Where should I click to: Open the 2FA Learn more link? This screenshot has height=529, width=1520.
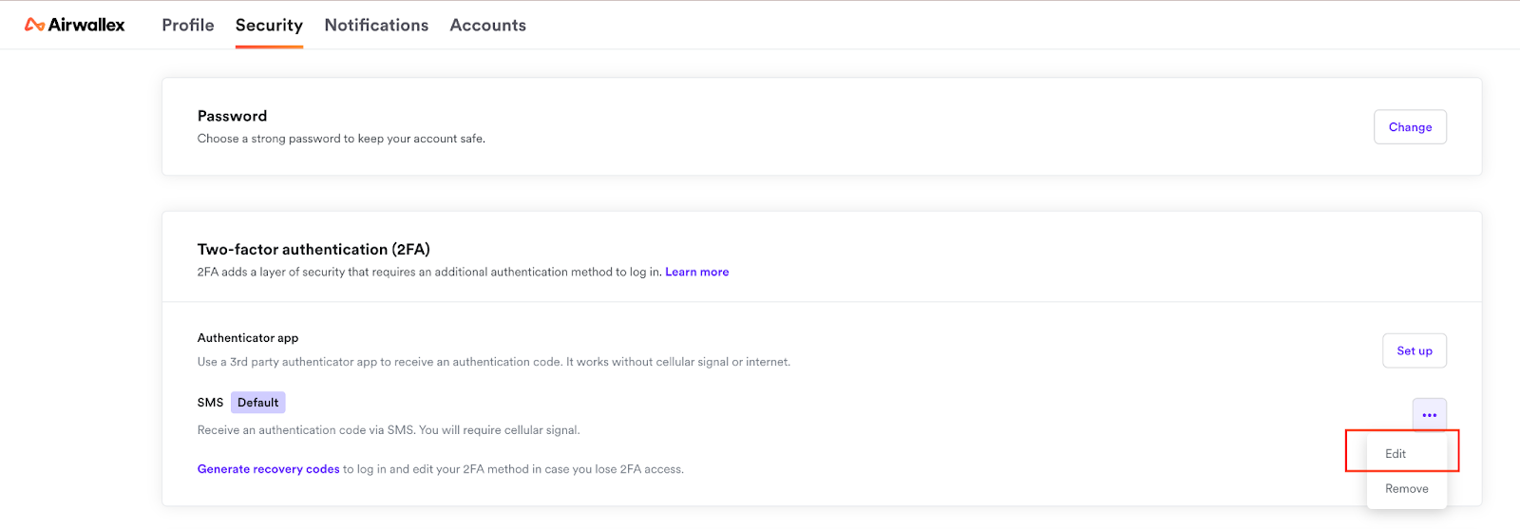pos(696,272)
